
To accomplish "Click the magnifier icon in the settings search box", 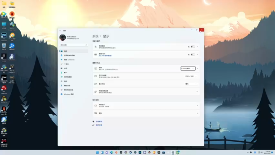I will click(86, 45).
